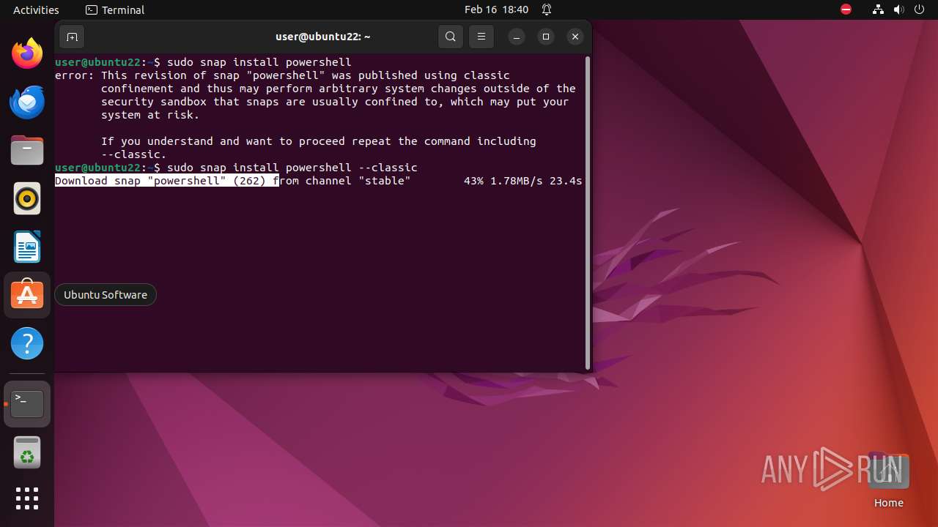Show Applications grid
Screen dimensions: 938x527
tap(27, 498)
